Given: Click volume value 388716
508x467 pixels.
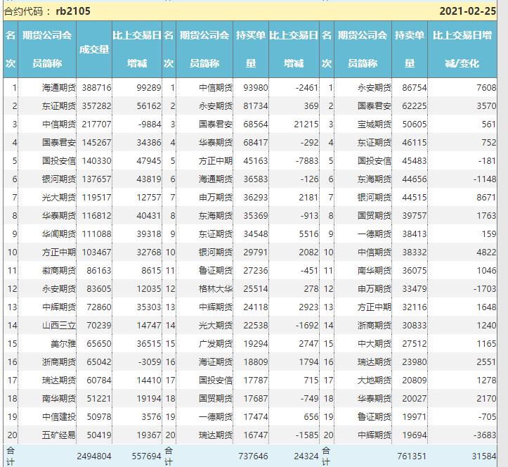Looking at the screenshot, I should pos(96,87).
